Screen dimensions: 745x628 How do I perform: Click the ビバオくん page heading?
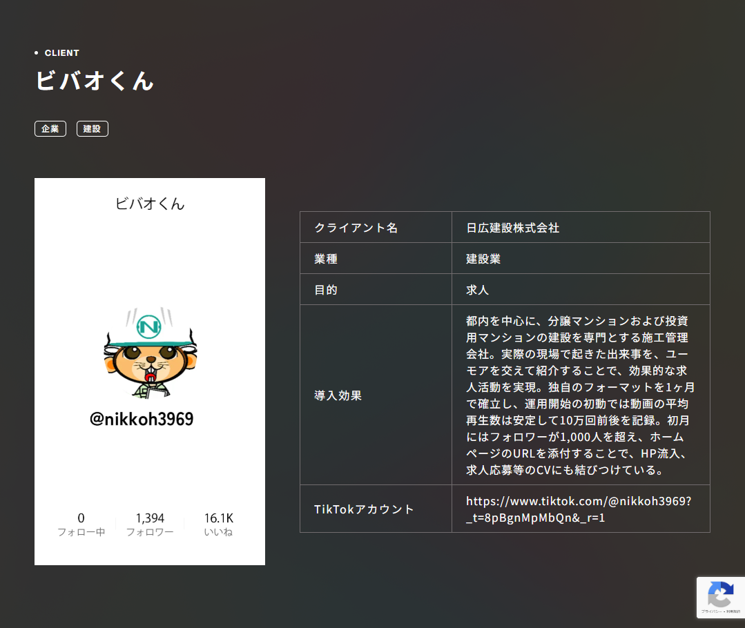coord(93,81)
